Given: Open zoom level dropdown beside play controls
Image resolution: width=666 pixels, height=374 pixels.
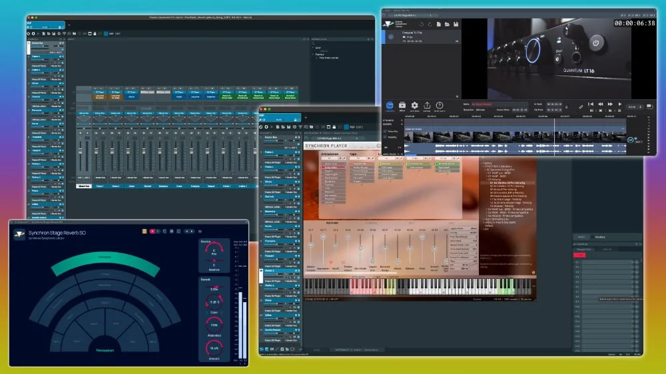Looking at the screenshot, I should click(635, 107).
